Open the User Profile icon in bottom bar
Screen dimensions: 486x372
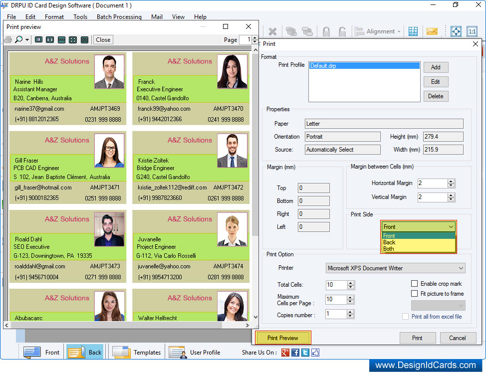coord(178,352)
